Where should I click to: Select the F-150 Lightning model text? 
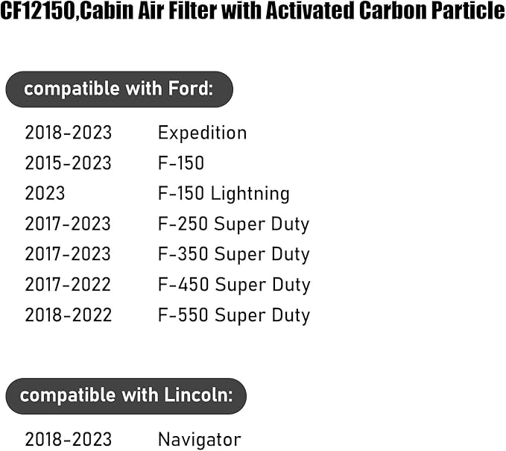point(224,194)
